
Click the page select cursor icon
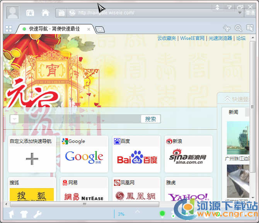click(250, 28)
